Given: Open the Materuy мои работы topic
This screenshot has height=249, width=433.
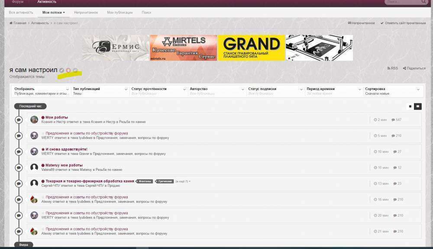Looking at the screenshot, I should 64,165.
